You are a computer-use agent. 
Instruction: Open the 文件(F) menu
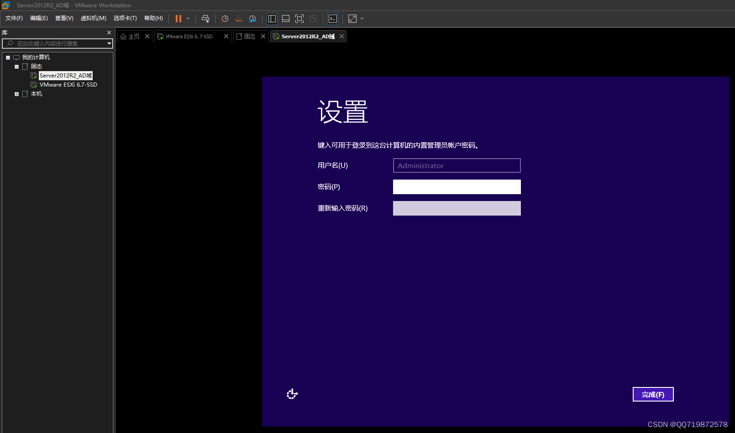click(14, 18)
